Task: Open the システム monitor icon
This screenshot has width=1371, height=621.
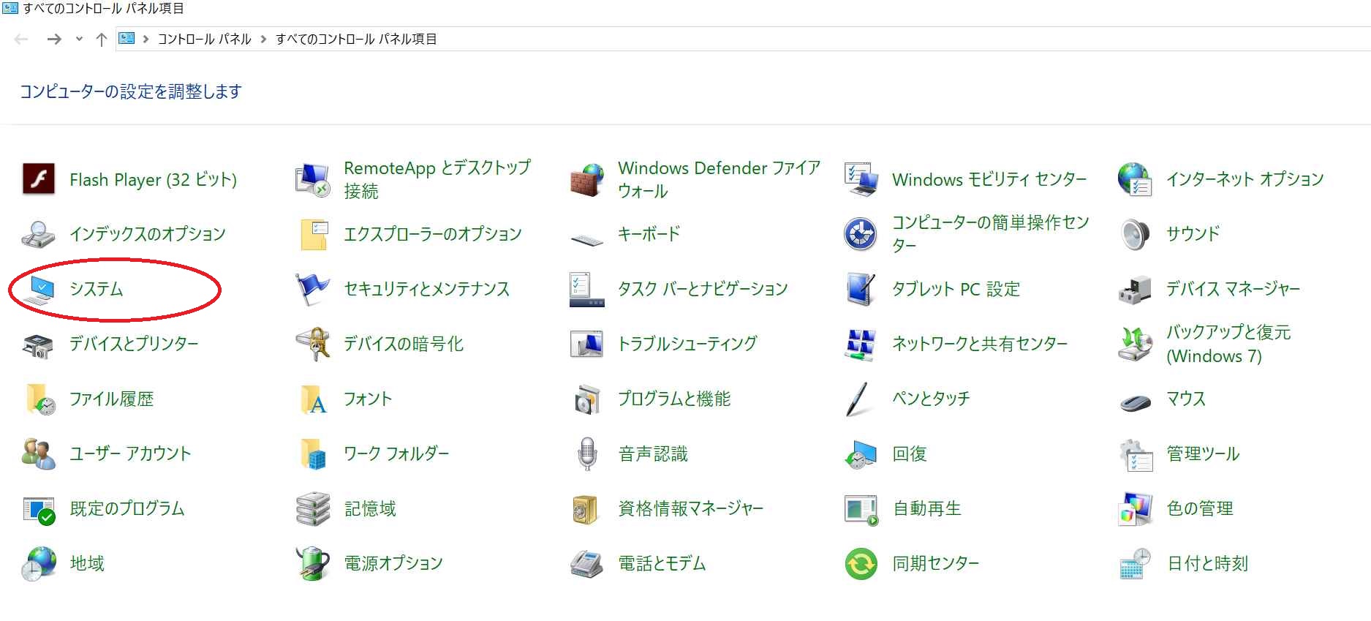Action: (x=39, y=290)
